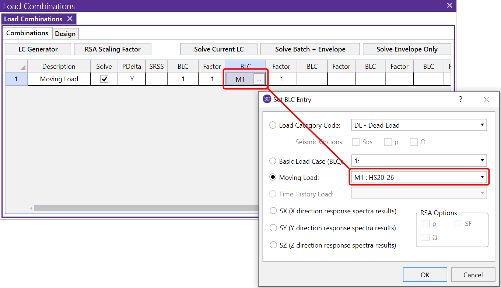
Task: Select the Combinations tab
Action: 27,33
